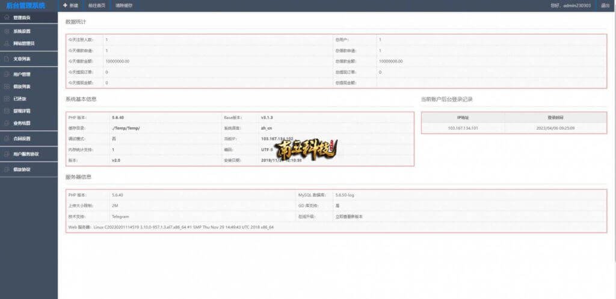Click 前往首页 in the top bar
The image size is (616, 299).
pos(96,5)
